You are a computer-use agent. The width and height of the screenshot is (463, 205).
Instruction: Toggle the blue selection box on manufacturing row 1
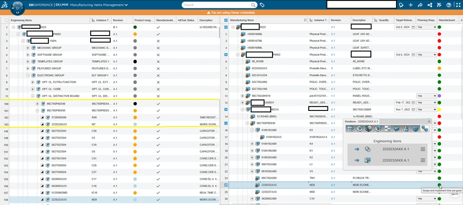[x=226, y=27]
